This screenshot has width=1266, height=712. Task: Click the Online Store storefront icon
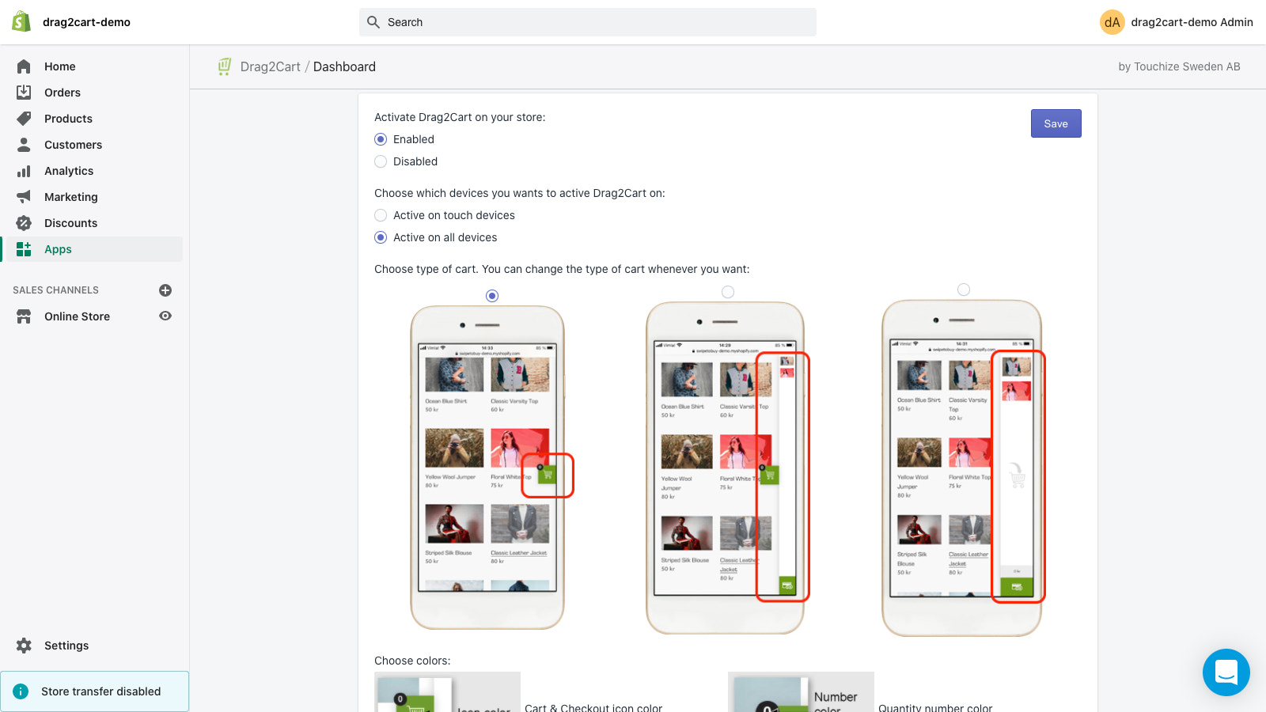click(24, 316)
